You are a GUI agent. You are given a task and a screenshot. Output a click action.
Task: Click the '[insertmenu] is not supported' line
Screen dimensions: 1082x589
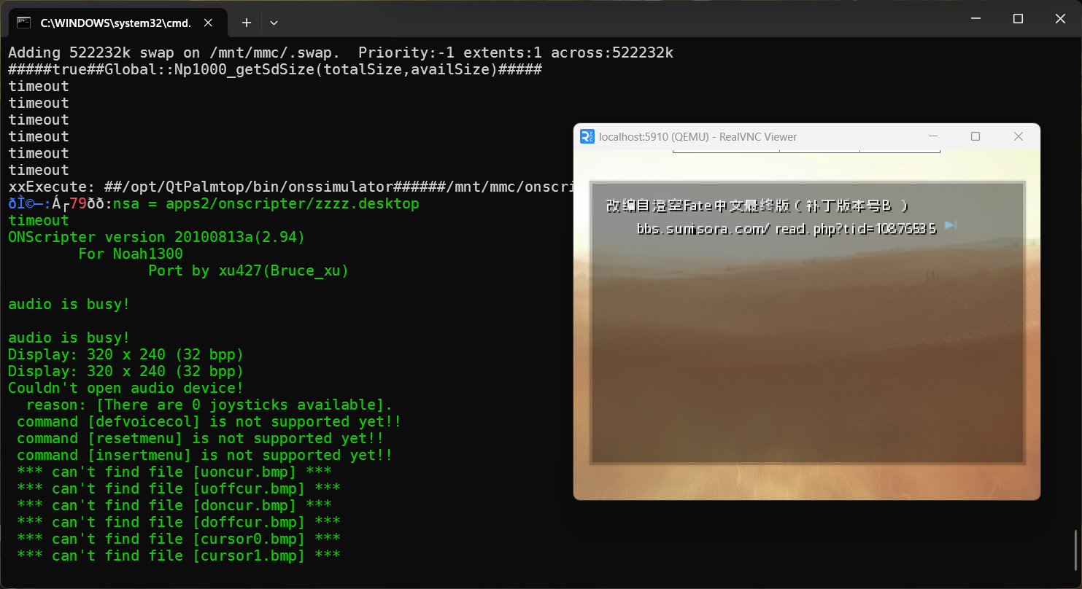click(x=205, y=455)
